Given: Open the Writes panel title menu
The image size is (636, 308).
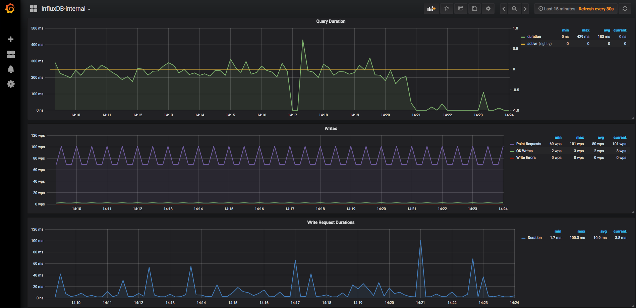Looking at the screenshot, I should point(331,128).
